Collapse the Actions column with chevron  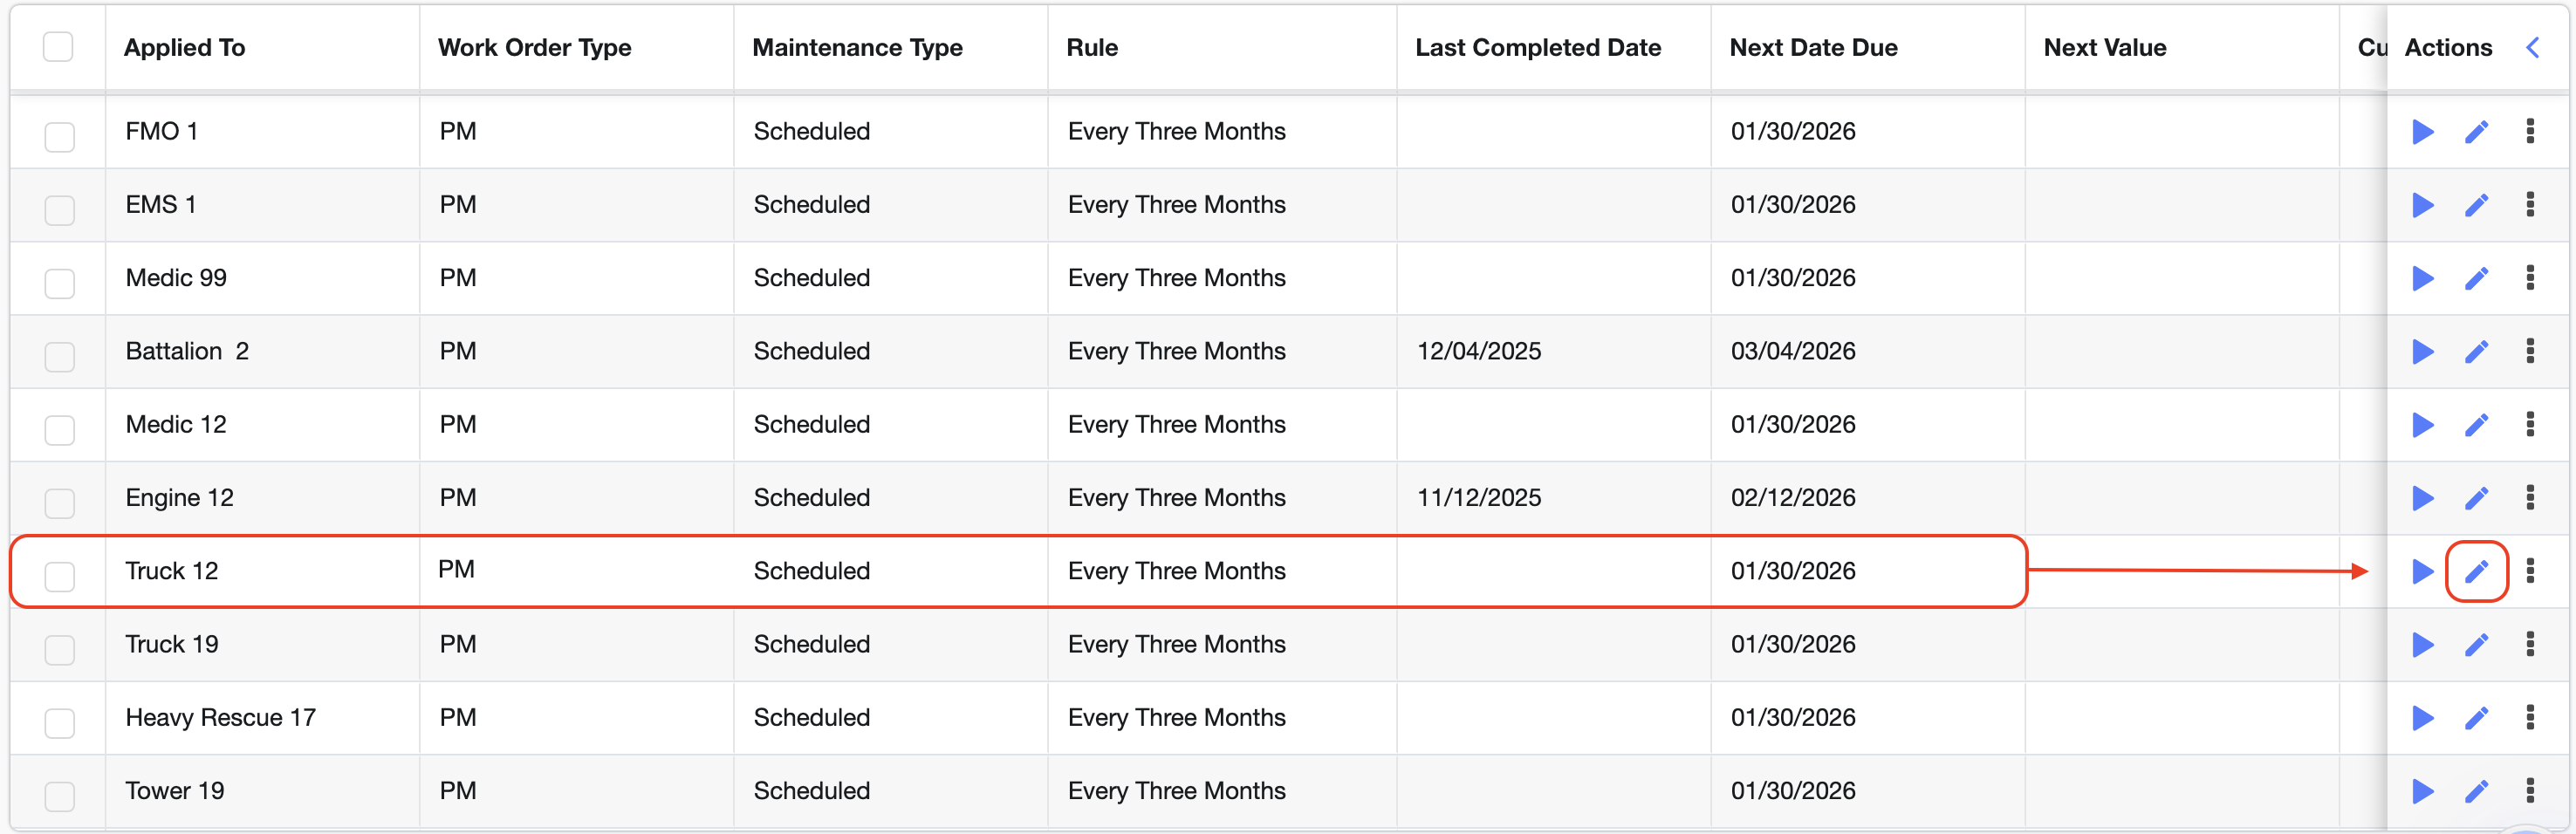[2533, 47]
